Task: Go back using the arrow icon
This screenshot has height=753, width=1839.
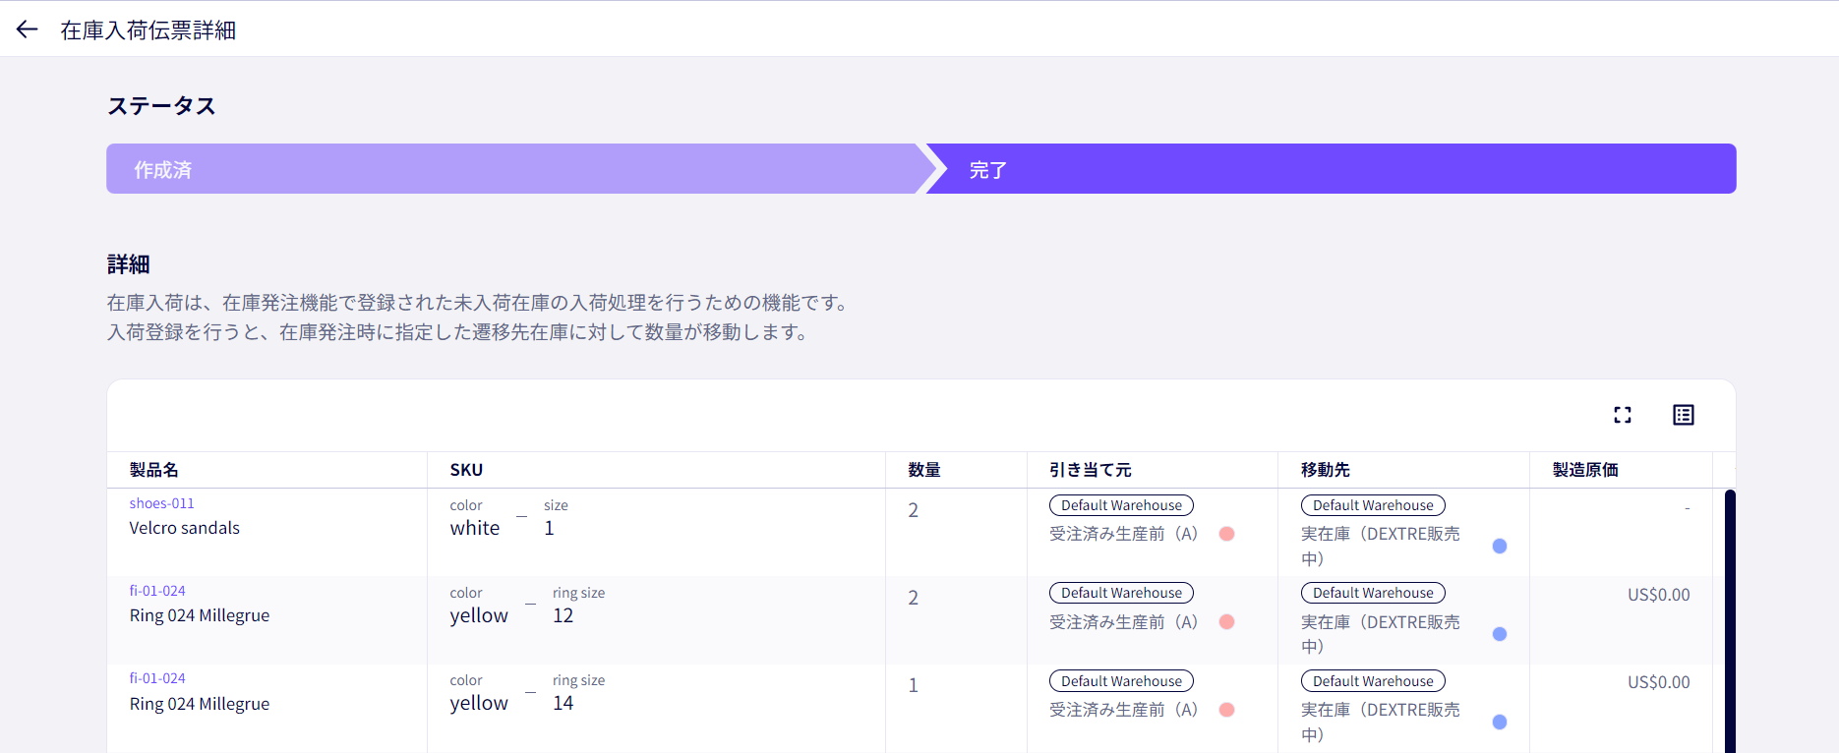Action: coord(27,29)
